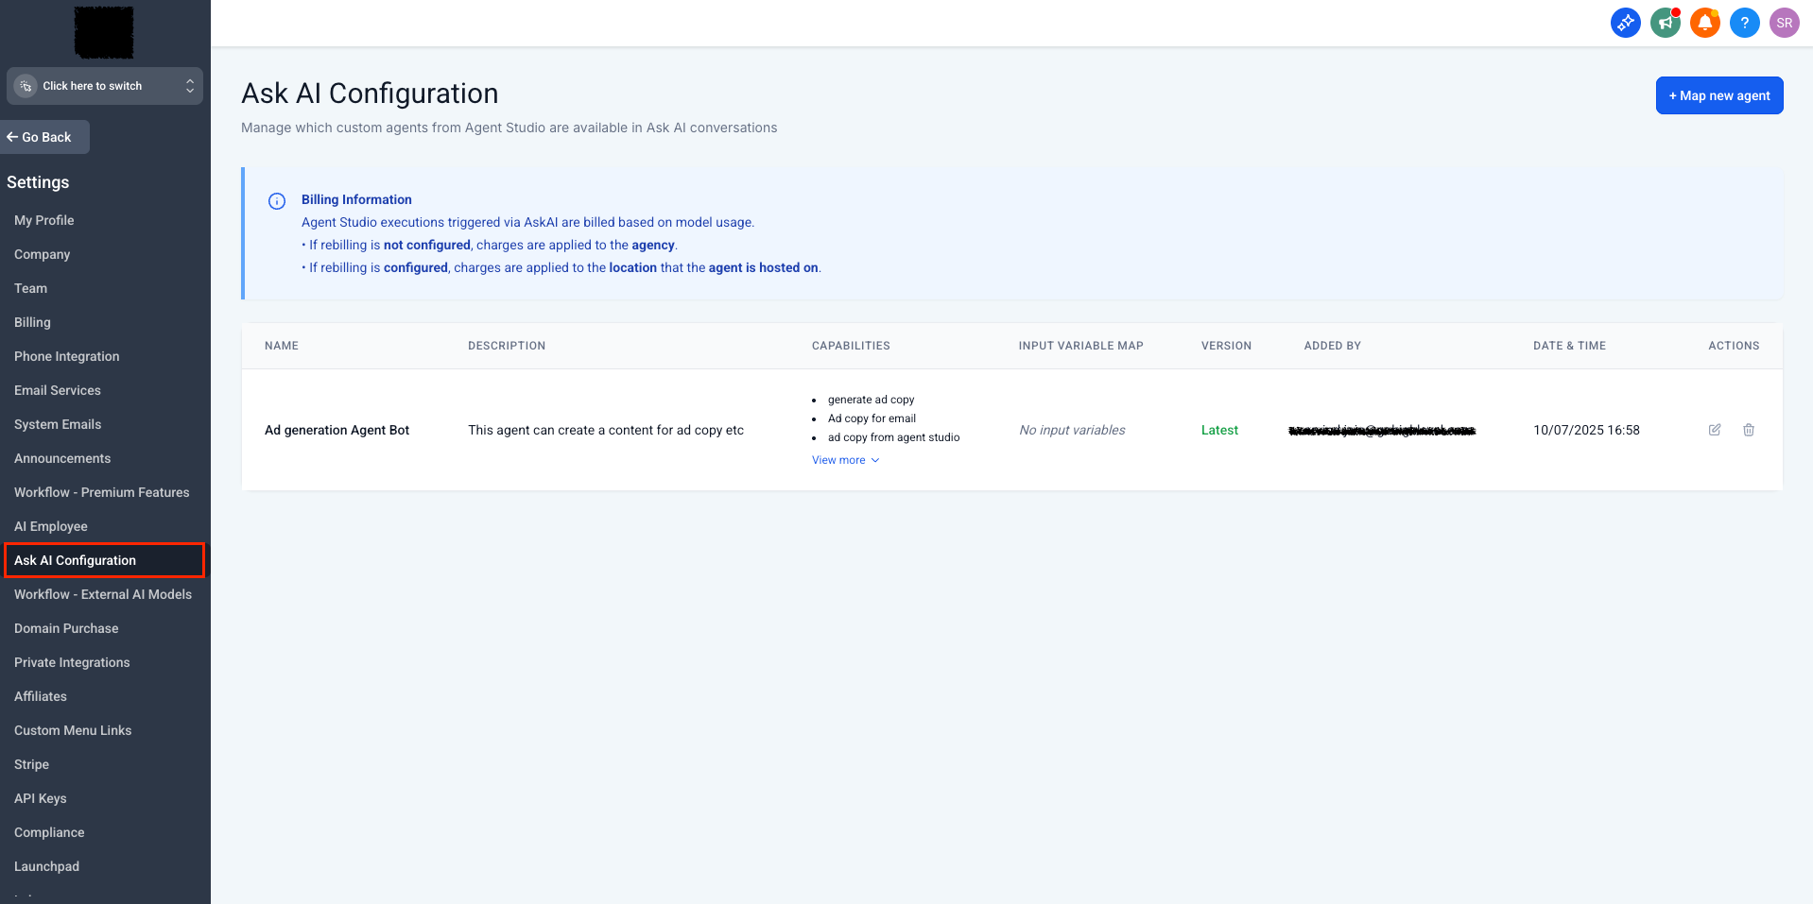Open Company settings
The image size is (1813, 904).
(x=42, y=254)
